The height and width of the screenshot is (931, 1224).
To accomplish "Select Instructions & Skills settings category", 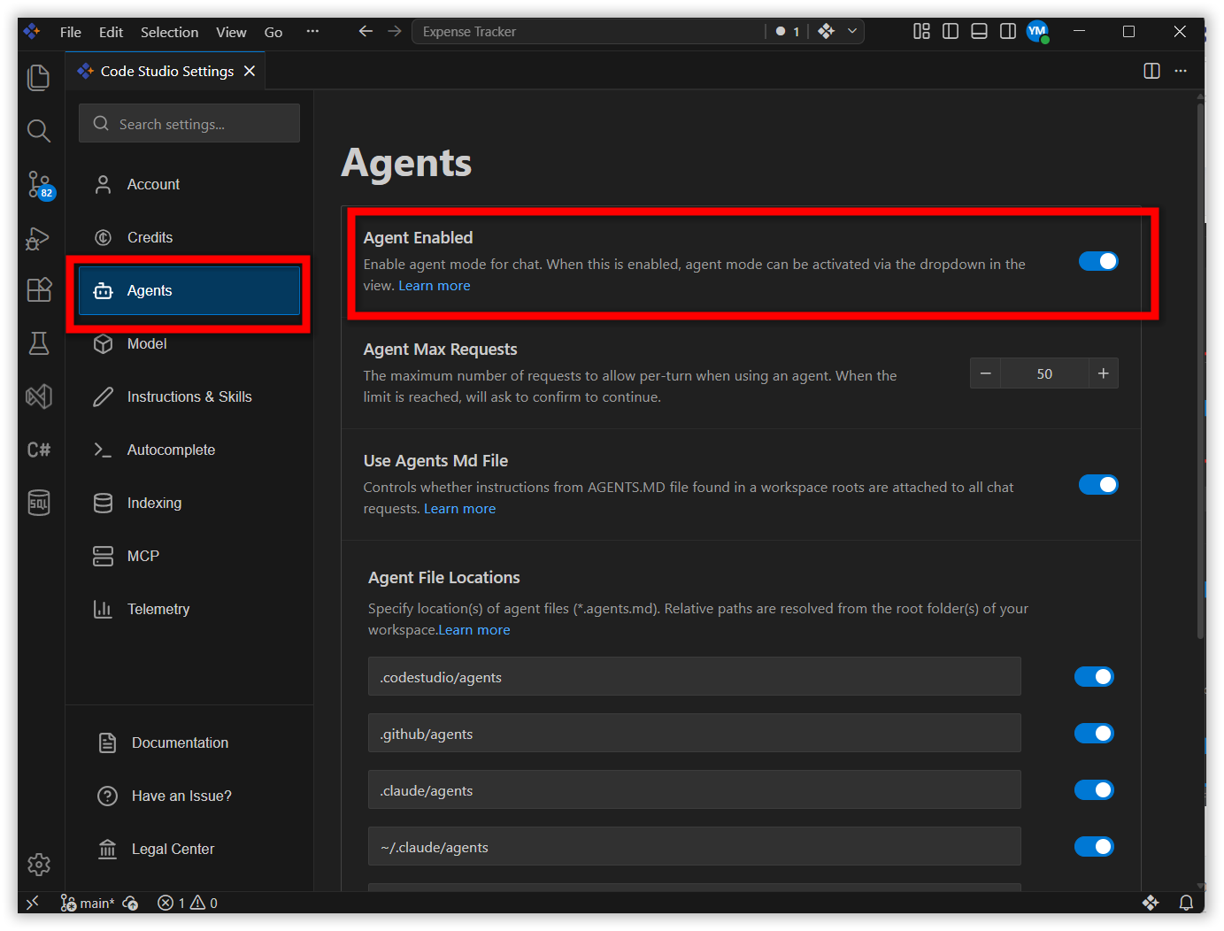I will click(x=189, y=396).
